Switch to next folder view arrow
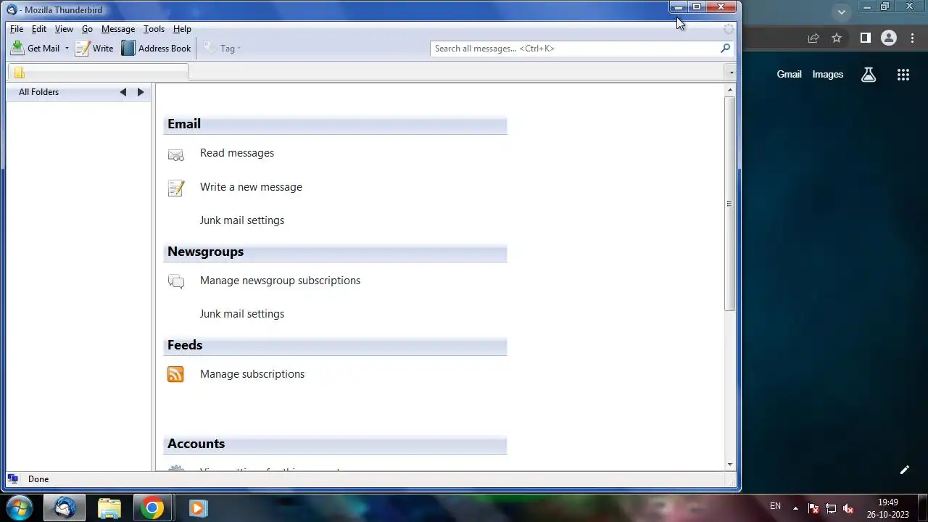The width and height of the screenshot is (928, 522). [141, 92]
